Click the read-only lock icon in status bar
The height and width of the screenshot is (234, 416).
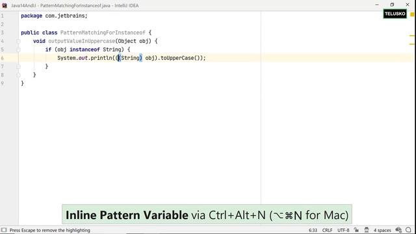356,230
